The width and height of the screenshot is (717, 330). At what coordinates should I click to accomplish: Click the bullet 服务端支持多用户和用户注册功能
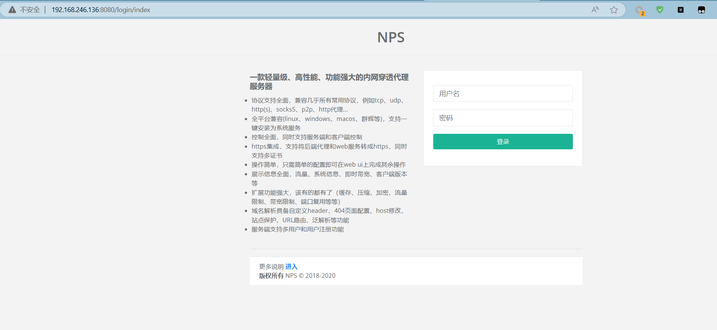(297, 229)
